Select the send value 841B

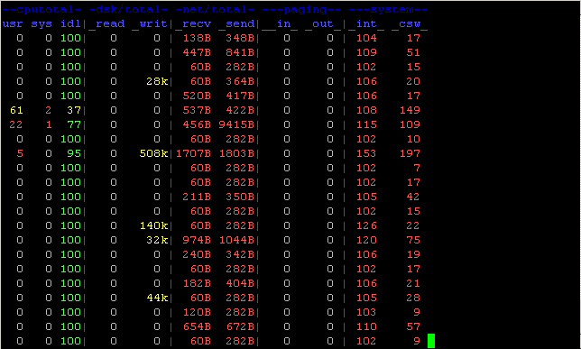click(x=240, y=52)
